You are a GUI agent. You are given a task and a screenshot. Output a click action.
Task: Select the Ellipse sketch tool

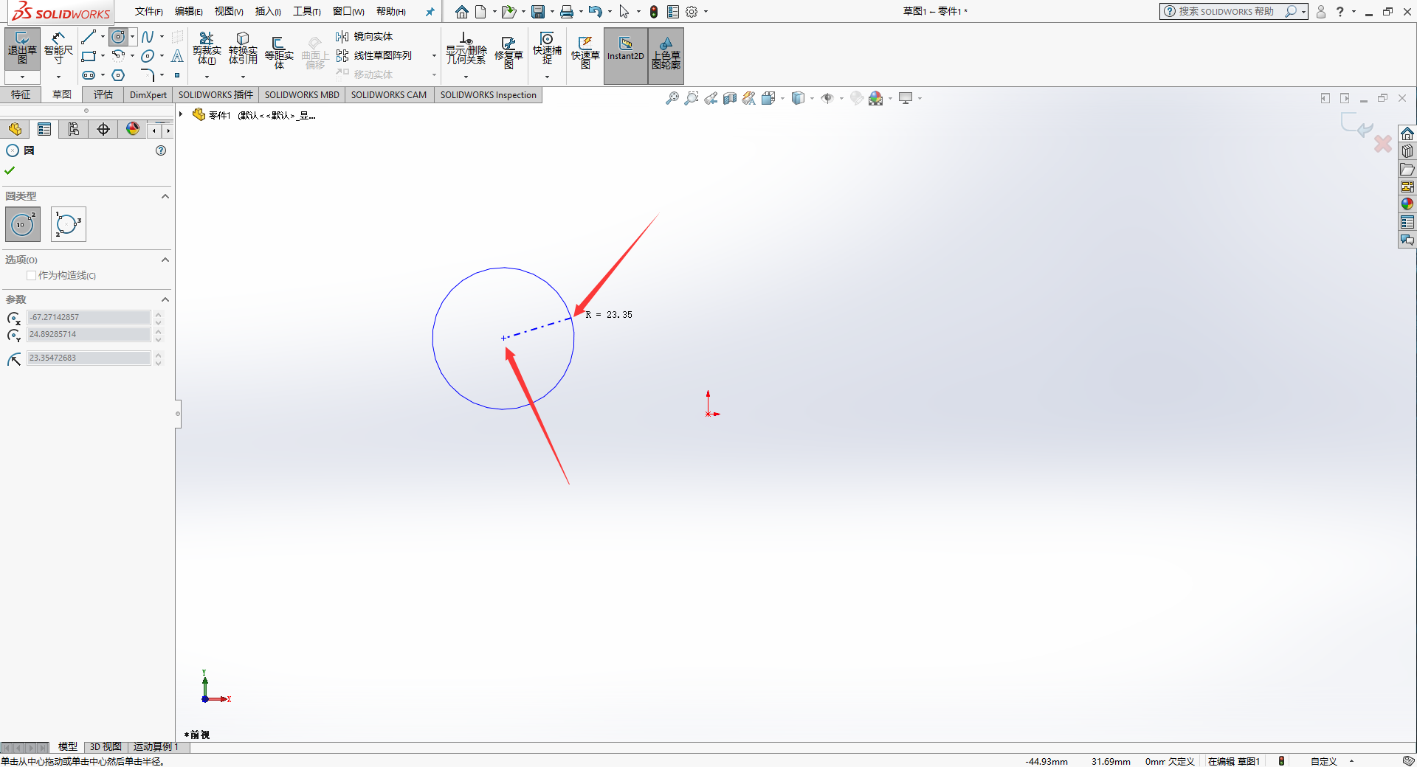coord(148,56)
